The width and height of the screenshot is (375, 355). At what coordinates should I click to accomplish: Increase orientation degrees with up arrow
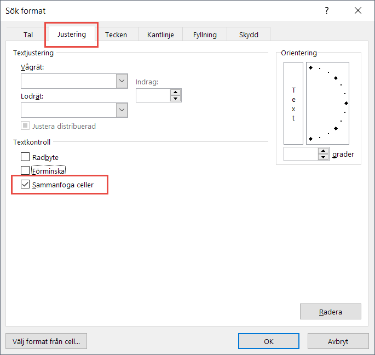pos(324,151)
